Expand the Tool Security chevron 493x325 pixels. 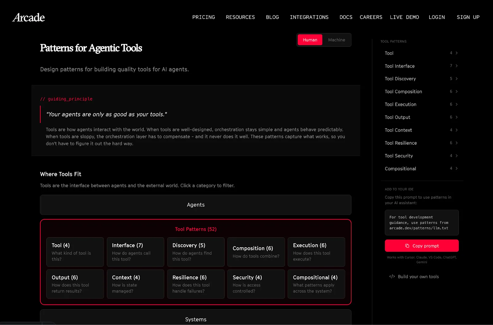pos(457,156)
